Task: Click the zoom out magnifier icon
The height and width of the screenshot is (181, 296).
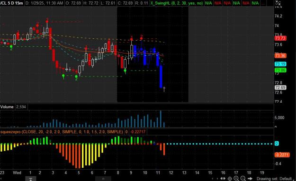Action: click(x=243, y=178)
